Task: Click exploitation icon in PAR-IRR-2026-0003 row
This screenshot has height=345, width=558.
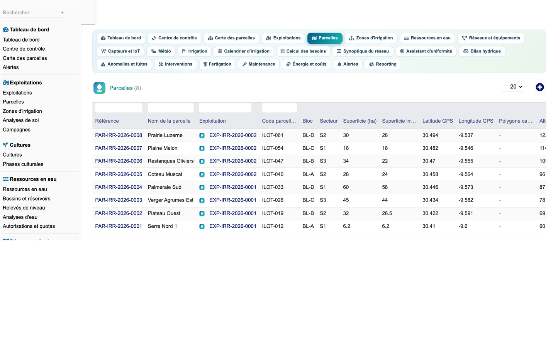Action: pyautogui.click(x=202, y=200)
